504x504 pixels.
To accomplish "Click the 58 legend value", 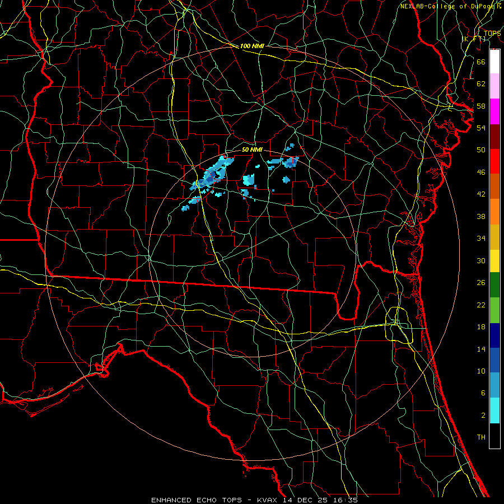I will coord(481,106).
